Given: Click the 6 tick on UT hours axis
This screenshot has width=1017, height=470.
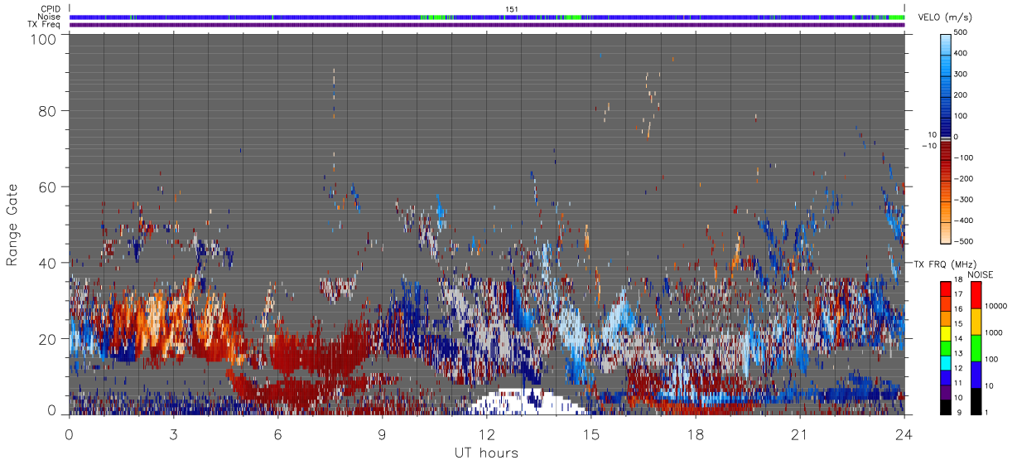Looking at the screenshot, I should click(278, 434).
